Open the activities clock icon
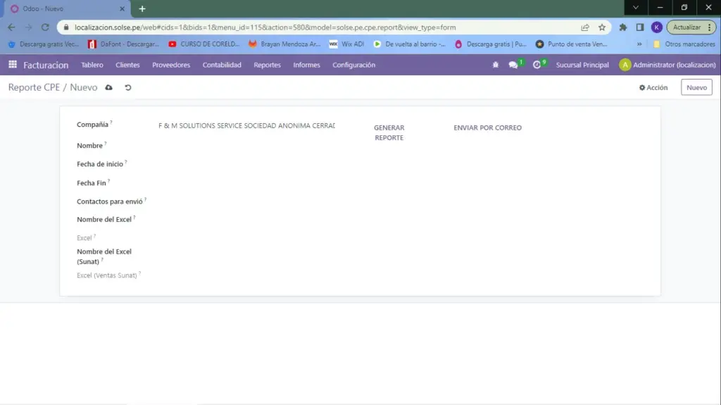 point(537,65)
